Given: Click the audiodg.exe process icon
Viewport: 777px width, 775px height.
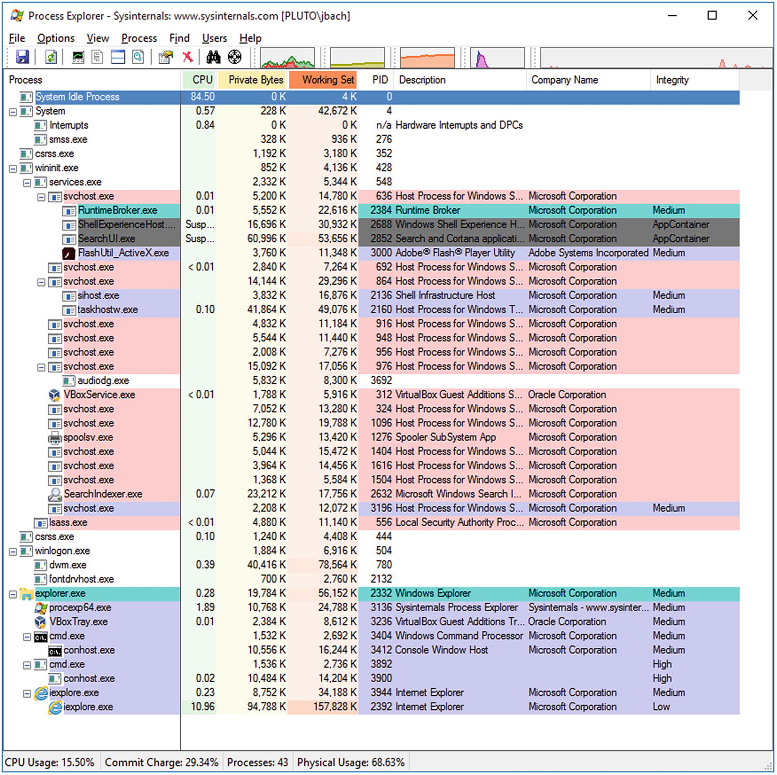Looking at the screenshot, I should click(69, 381).
